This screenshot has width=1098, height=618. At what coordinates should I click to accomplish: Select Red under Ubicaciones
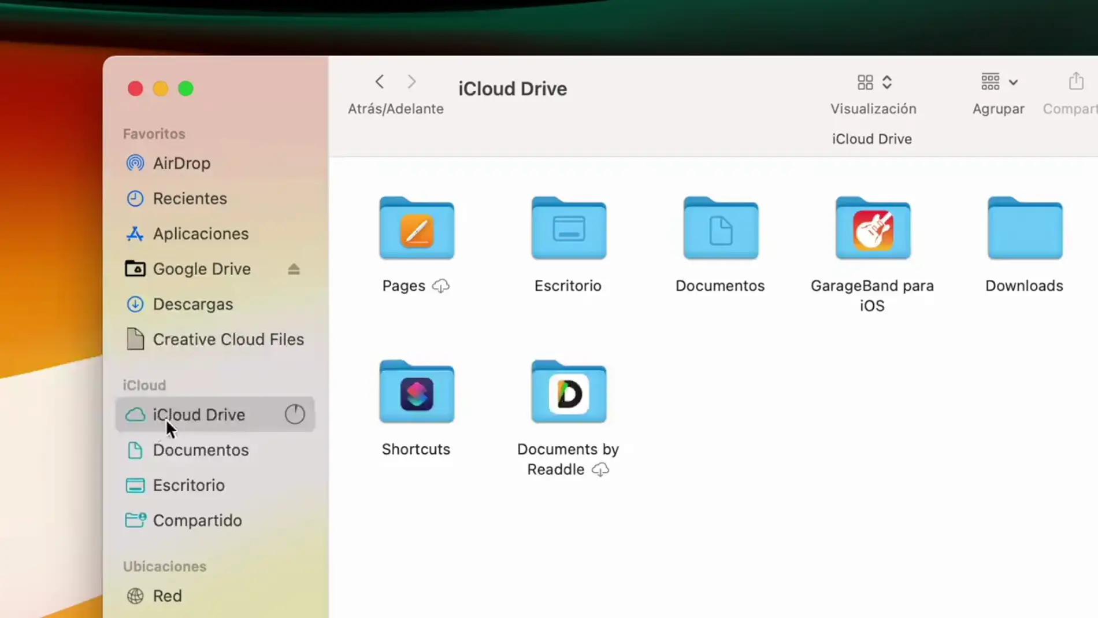(167, 595)
